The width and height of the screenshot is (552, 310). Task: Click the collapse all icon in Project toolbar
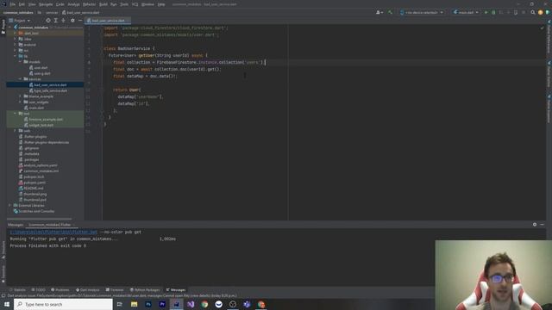point(63,21)
